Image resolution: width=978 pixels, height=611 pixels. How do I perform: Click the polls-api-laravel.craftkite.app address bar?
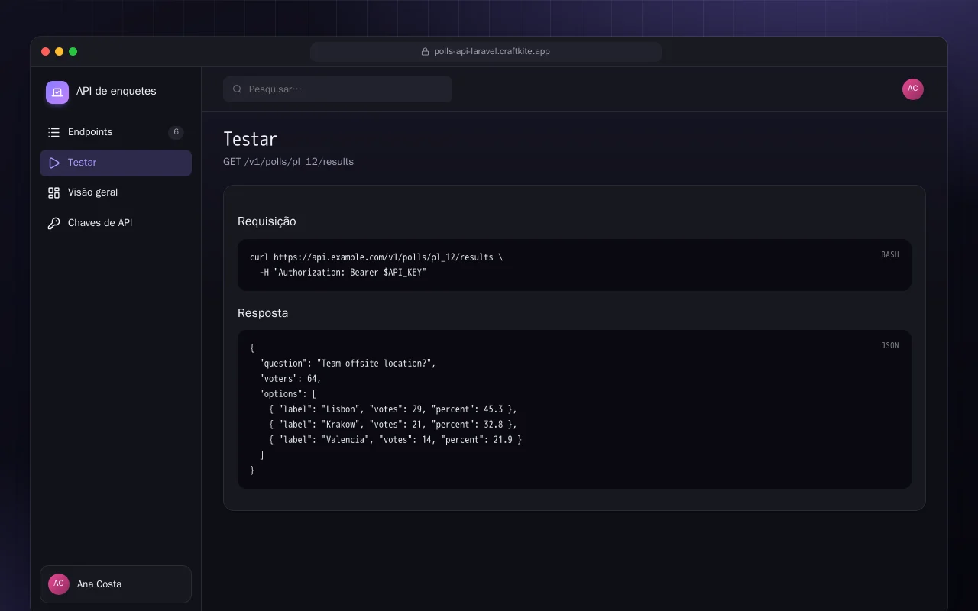tap(486, 52)
